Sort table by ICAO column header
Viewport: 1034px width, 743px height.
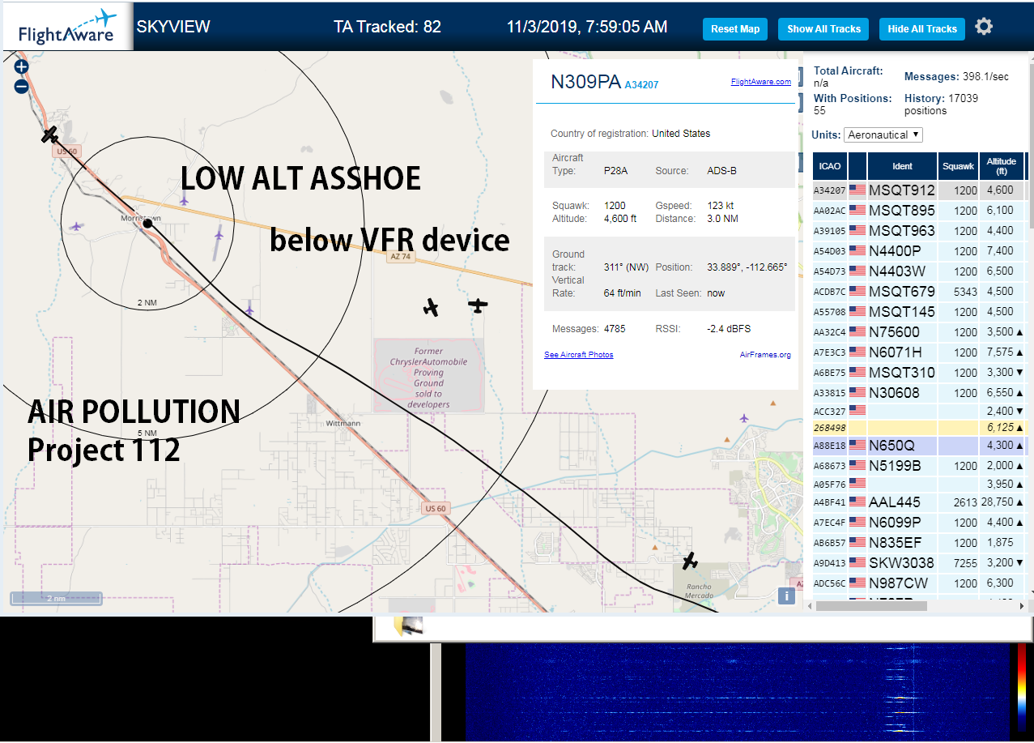830,166
